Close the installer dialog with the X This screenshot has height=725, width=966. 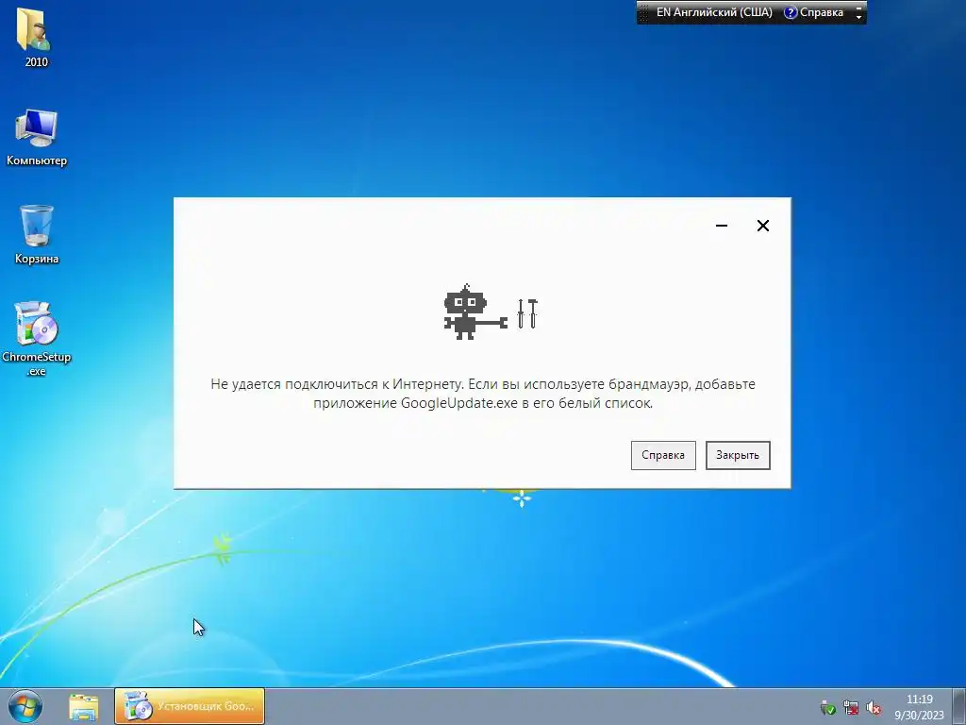tap(762, 226)
